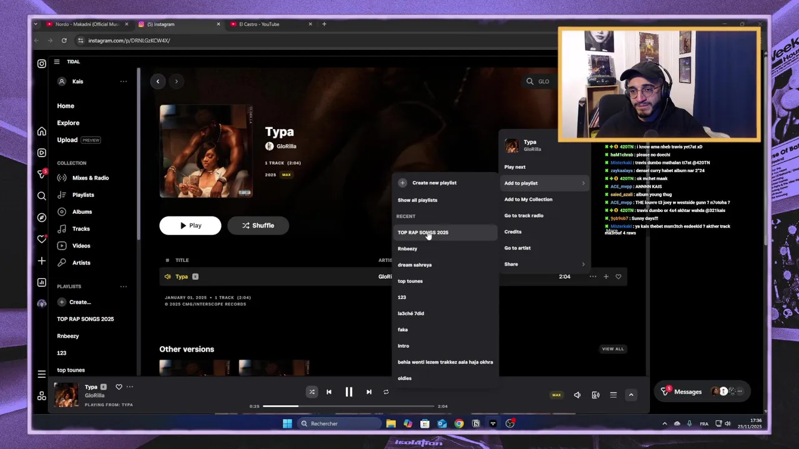
Task: Reload the Chrome page
Action: [x=64, y=41]
